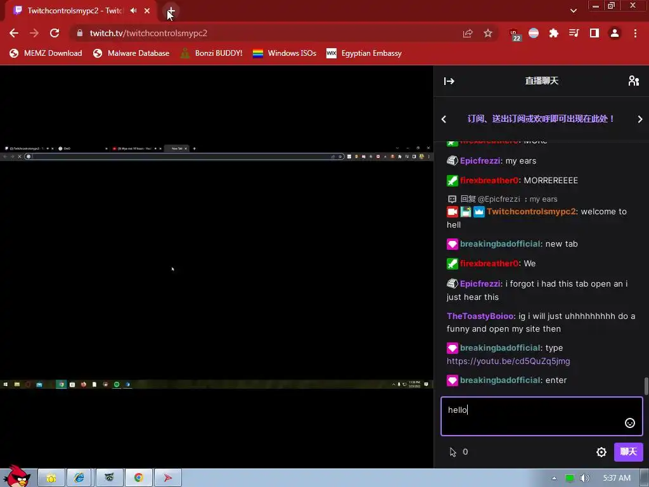
Task: Click the chat scrollbar thumb
Action: click(646, 386)
